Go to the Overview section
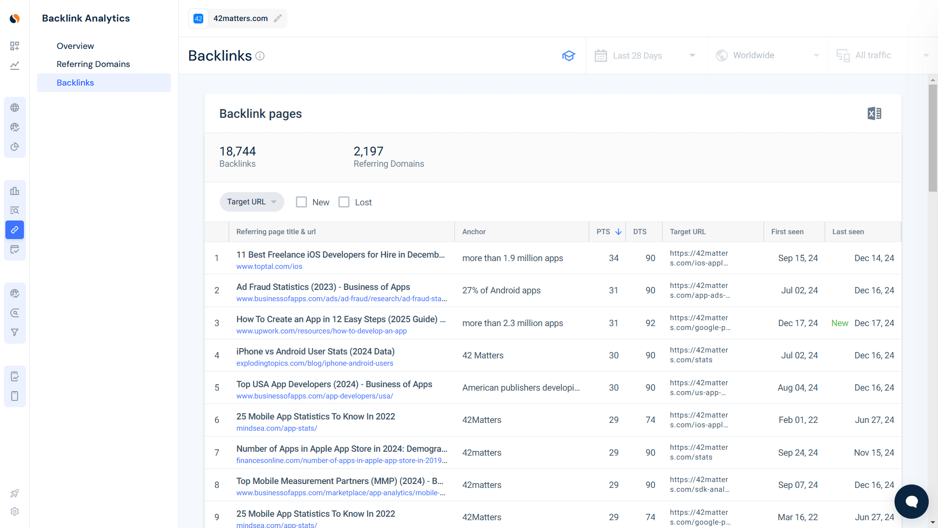The width and height of the screenshot is (938, 528). point(75,45)
